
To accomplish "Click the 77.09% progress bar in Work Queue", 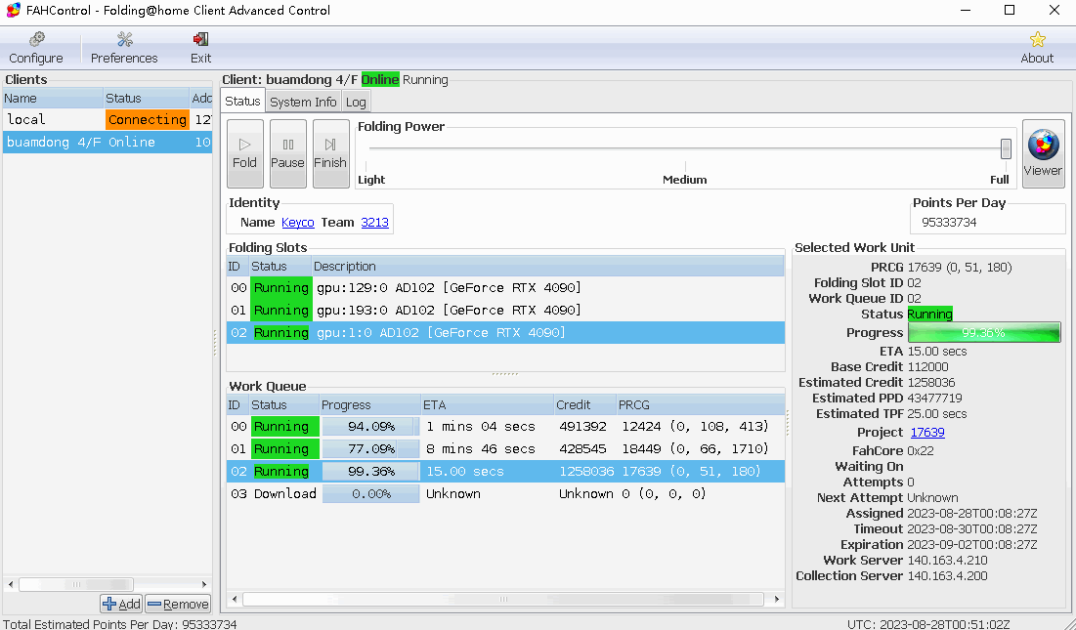I will pyautogui.click(x=370, y=449).
